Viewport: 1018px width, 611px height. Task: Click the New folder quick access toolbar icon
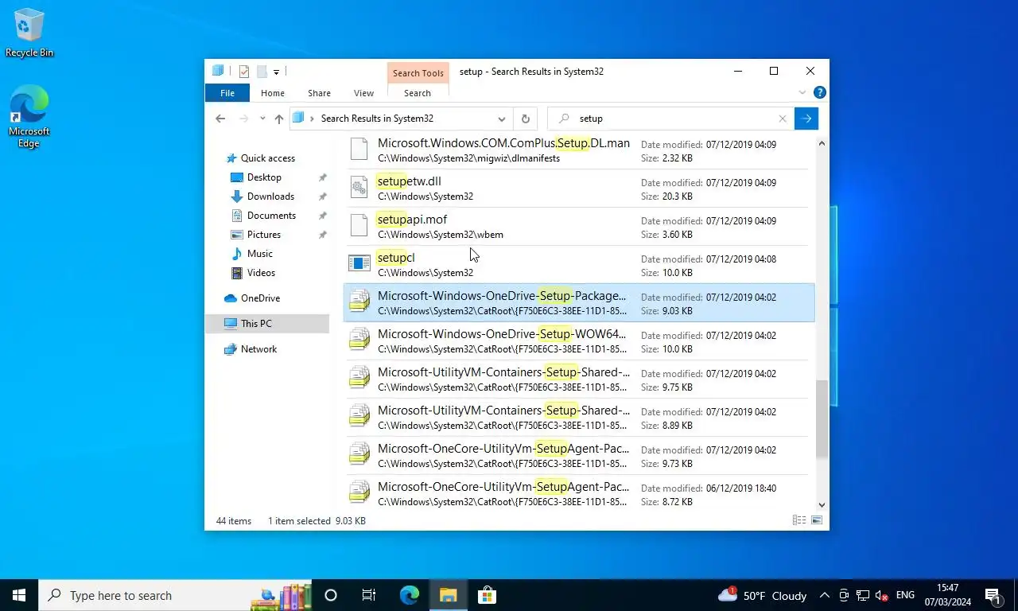pos(262,72)
